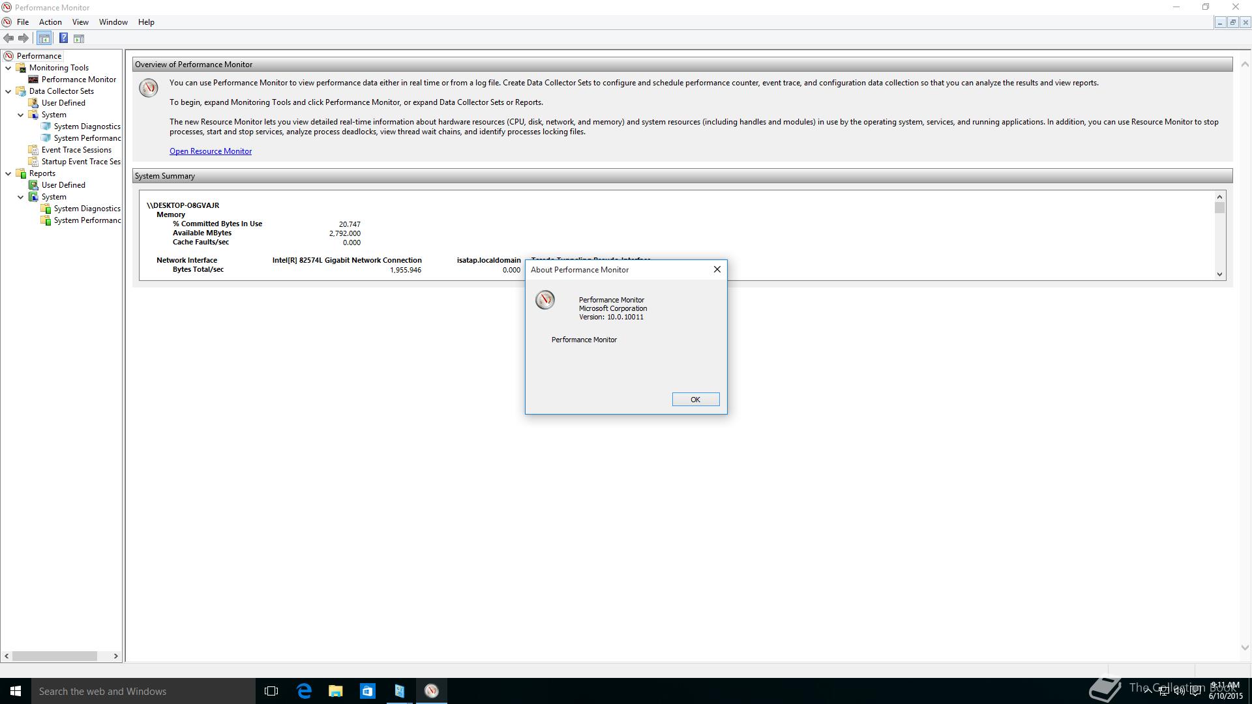1252x704 pixels.
Task: Collapse the Reports tree node
Action: tap(8, 173)
